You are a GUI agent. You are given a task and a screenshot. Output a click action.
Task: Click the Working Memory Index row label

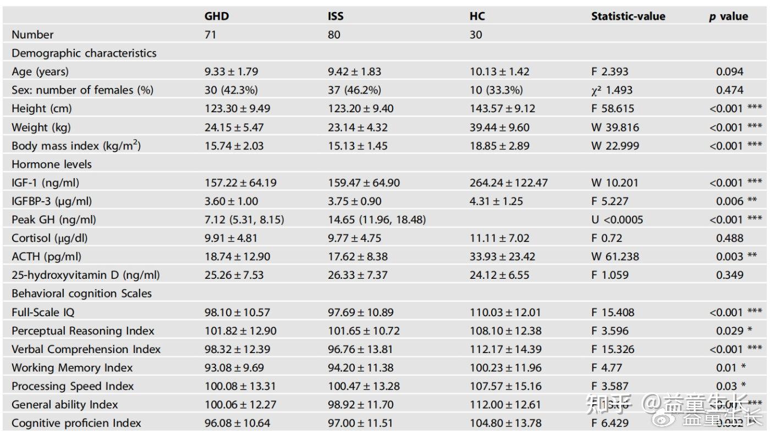72,367
